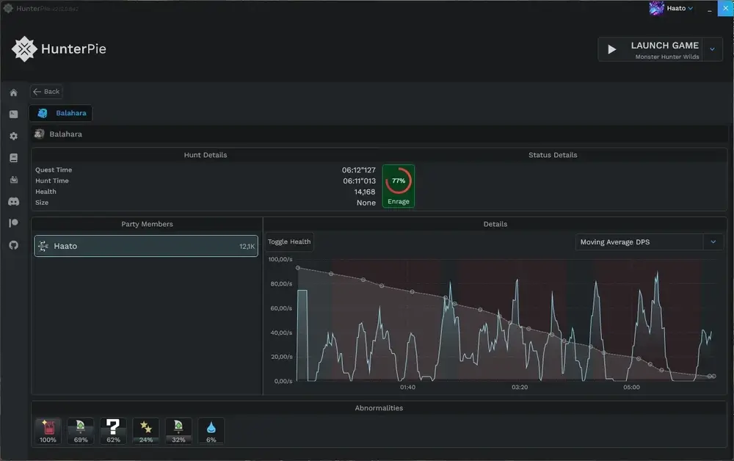Open the Home icon in sidebar
This screenshot has height=461, width=734.
pos(13,92)
